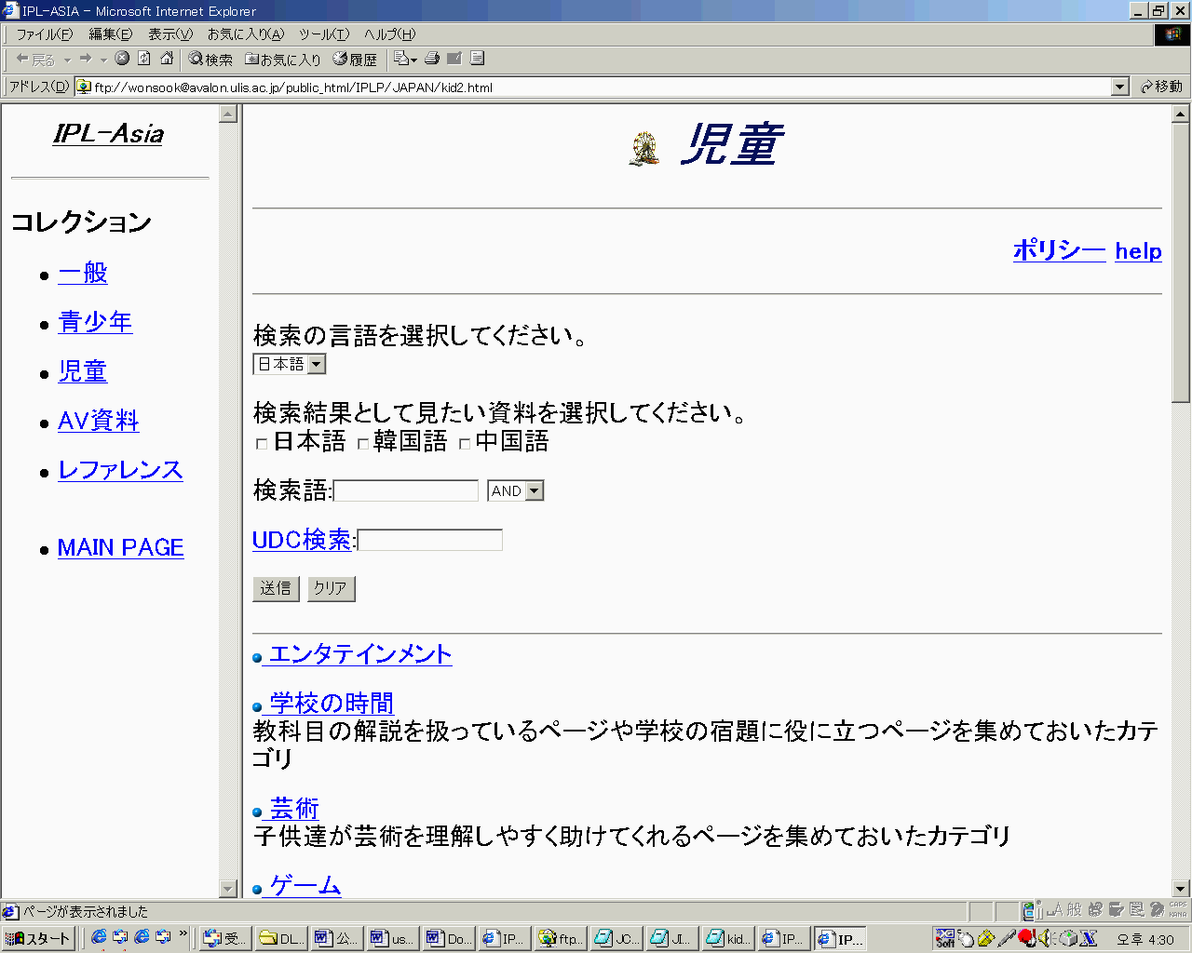Click the main page vertical scrollbar thumb
The height and width of the screenshot is (953, 1192).
tap(1181, 261)
